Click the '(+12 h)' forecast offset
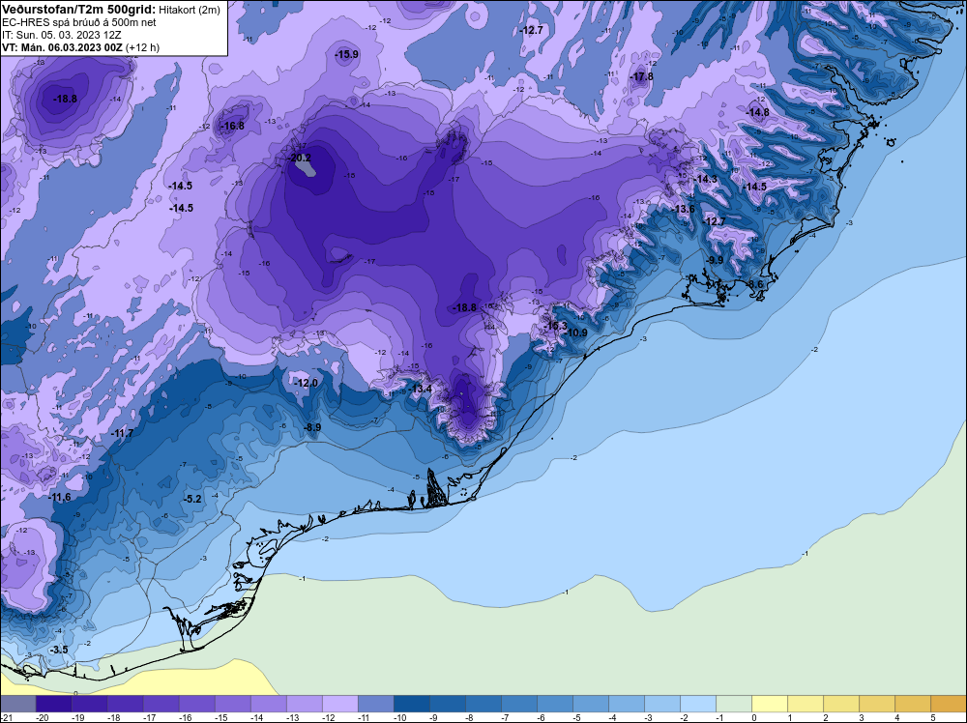The height and width of the screenshot is (723, 967). coord(142,47)
